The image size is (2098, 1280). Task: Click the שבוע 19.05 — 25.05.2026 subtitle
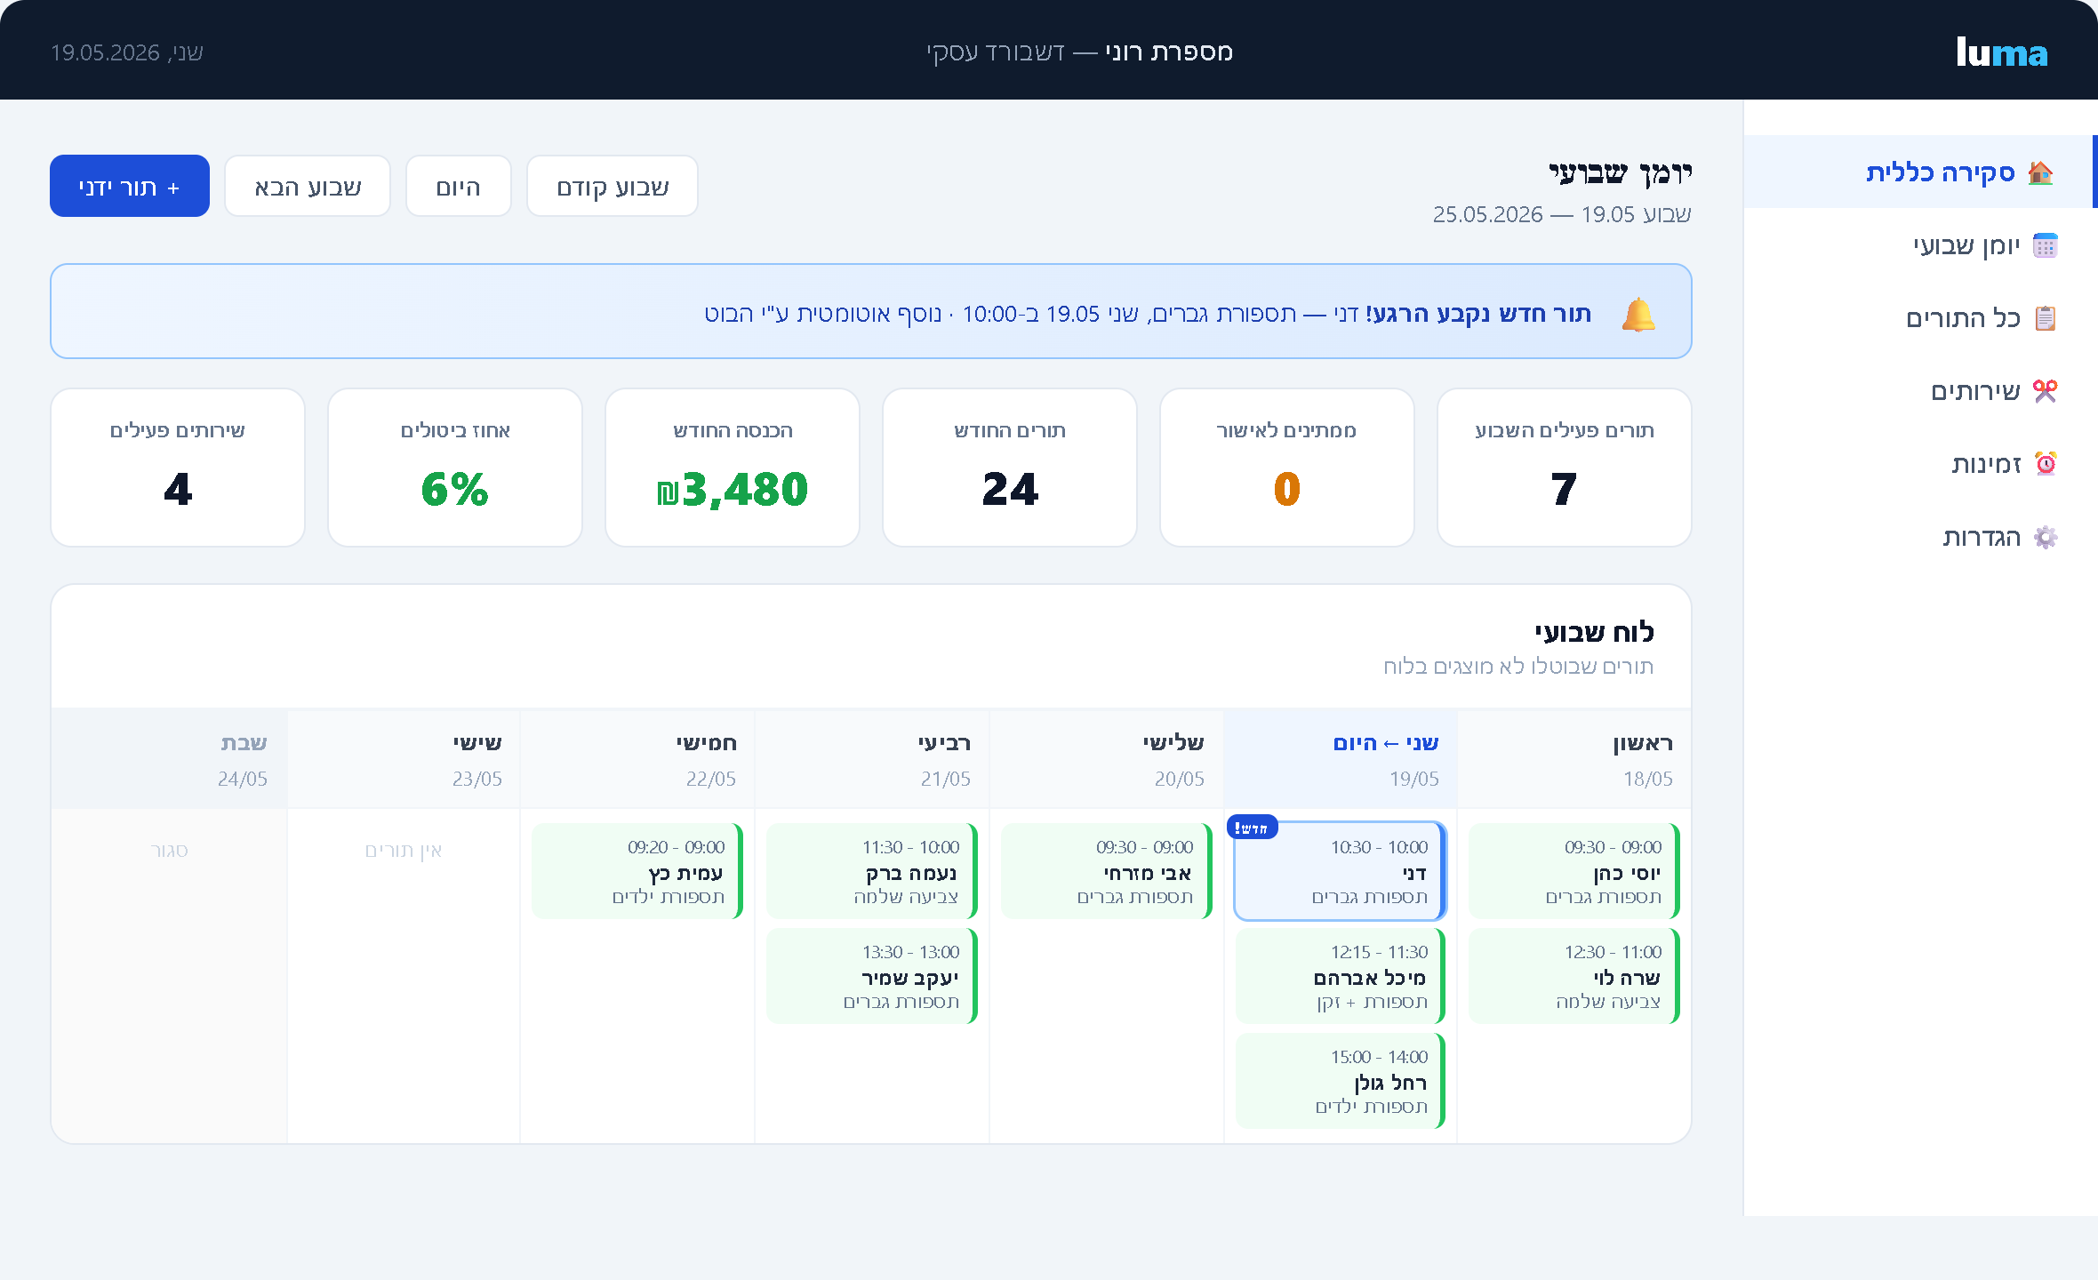1562,214
